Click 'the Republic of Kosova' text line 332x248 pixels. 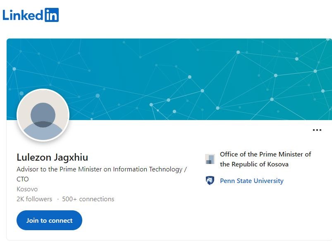point(254,164)
